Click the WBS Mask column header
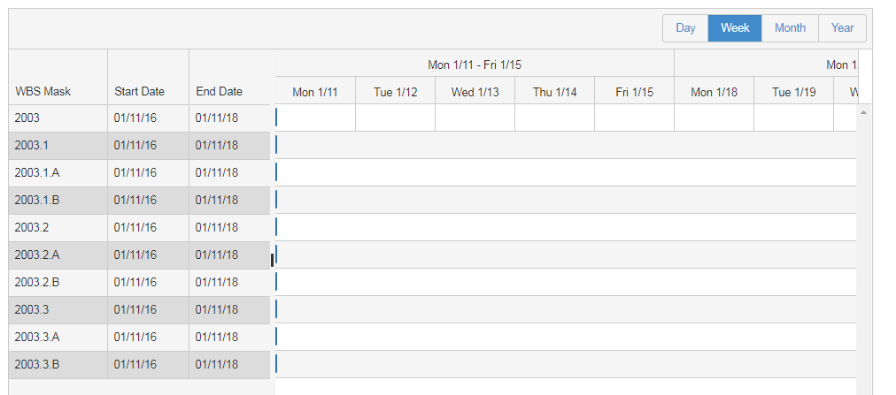This screenshot has width=896, height=395. point(43,92)
